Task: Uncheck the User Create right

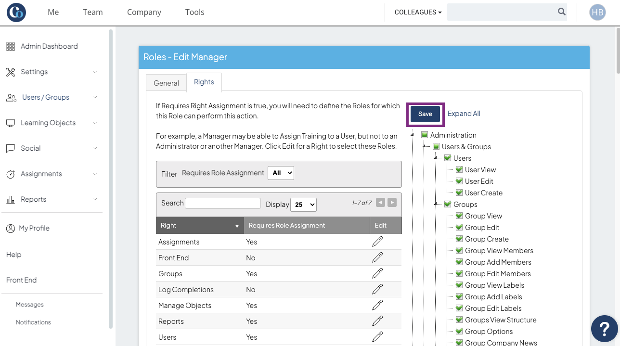Action: [459, 193]
